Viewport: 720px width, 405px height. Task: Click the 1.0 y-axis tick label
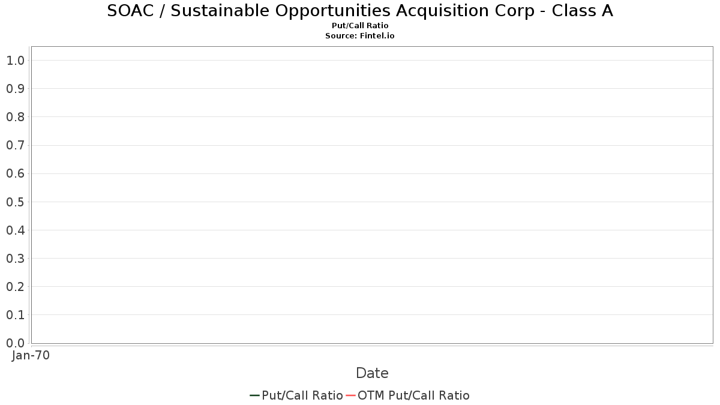click(15, 61)
